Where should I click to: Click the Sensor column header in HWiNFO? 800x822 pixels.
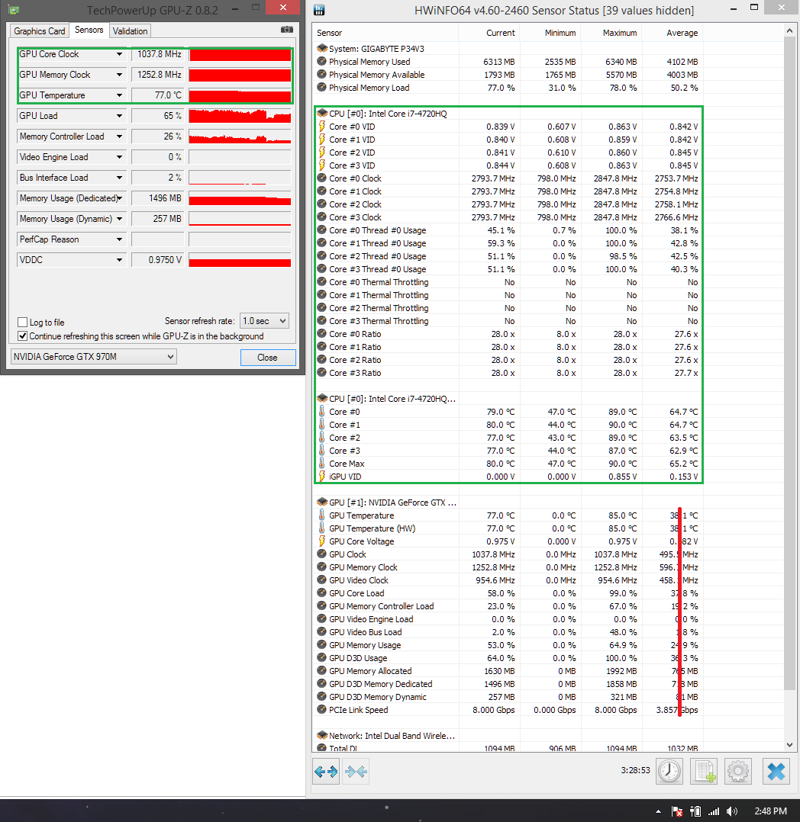click(x=385, y=33)
